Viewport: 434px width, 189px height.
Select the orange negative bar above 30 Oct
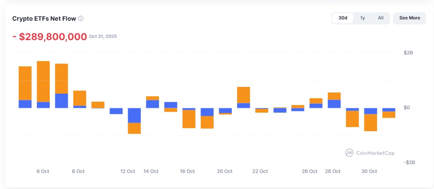(371, 122)
